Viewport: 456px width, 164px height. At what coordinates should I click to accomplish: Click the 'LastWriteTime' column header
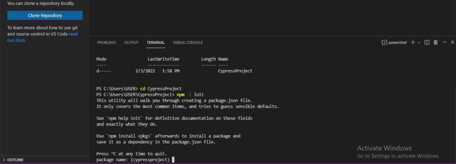163,59
